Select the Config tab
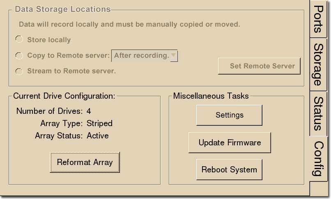331x199 pixels. pyautogui.click(x=318, y=159)
